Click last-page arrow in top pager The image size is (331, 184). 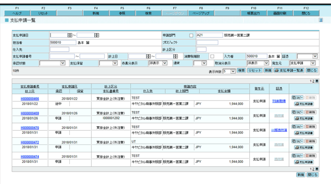click(x=317, y=81)
